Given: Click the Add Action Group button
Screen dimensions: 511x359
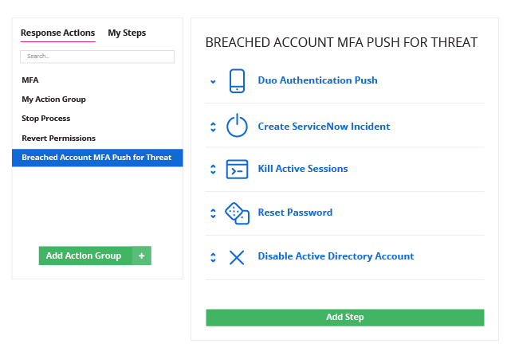Looking at the screenshot, I should point(85,256).
